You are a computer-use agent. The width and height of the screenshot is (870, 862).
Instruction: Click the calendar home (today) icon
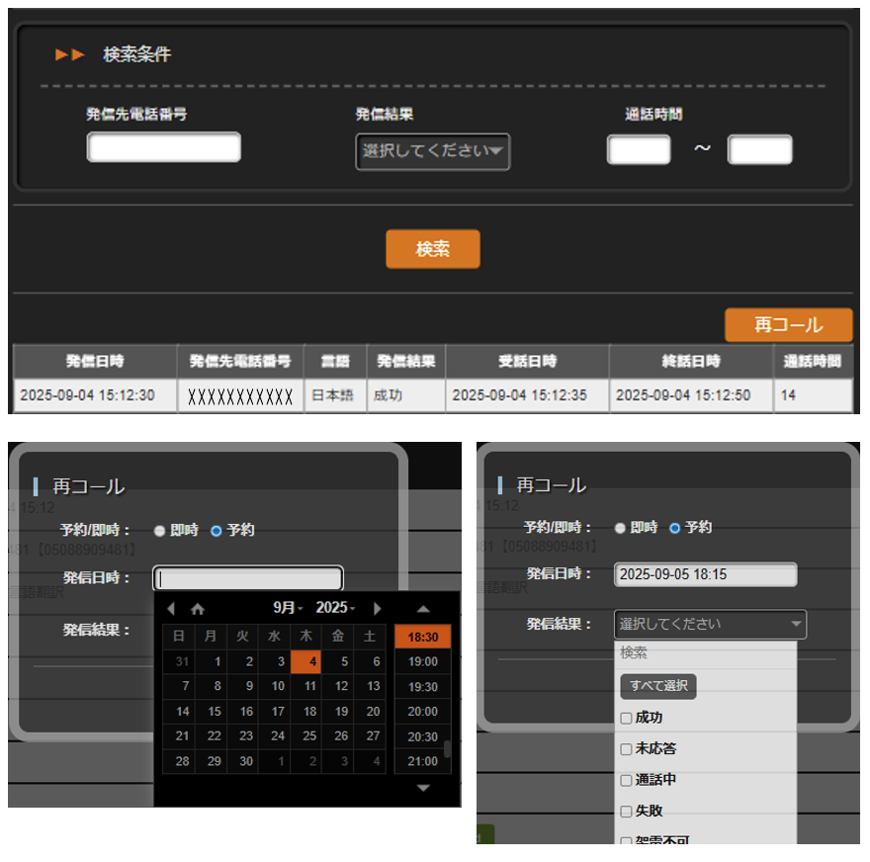198,609
